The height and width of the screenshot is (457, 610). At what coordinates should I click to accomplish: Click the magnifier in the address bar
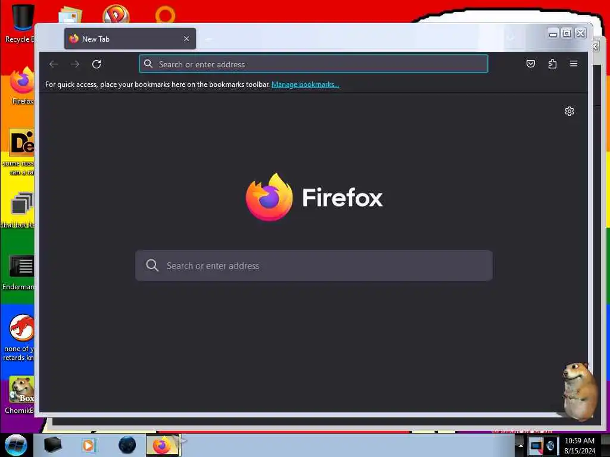pos(148,64)
